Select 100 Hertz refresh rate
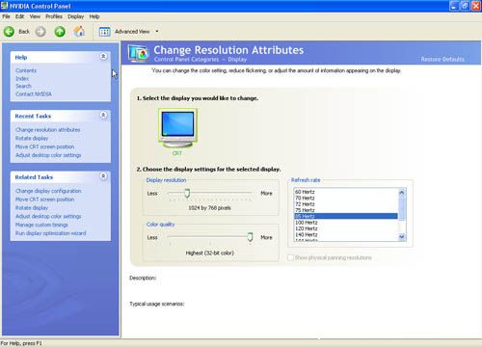The width and height of the screenshot is (482, 347). 346,223
